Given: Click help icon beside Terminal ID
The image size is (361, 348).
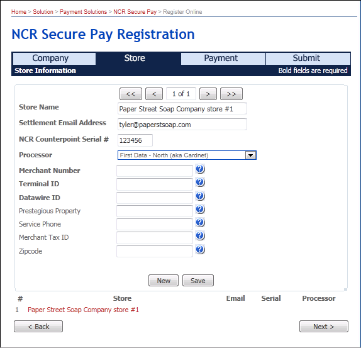Looking at the screenshot, I should [200, 182].
